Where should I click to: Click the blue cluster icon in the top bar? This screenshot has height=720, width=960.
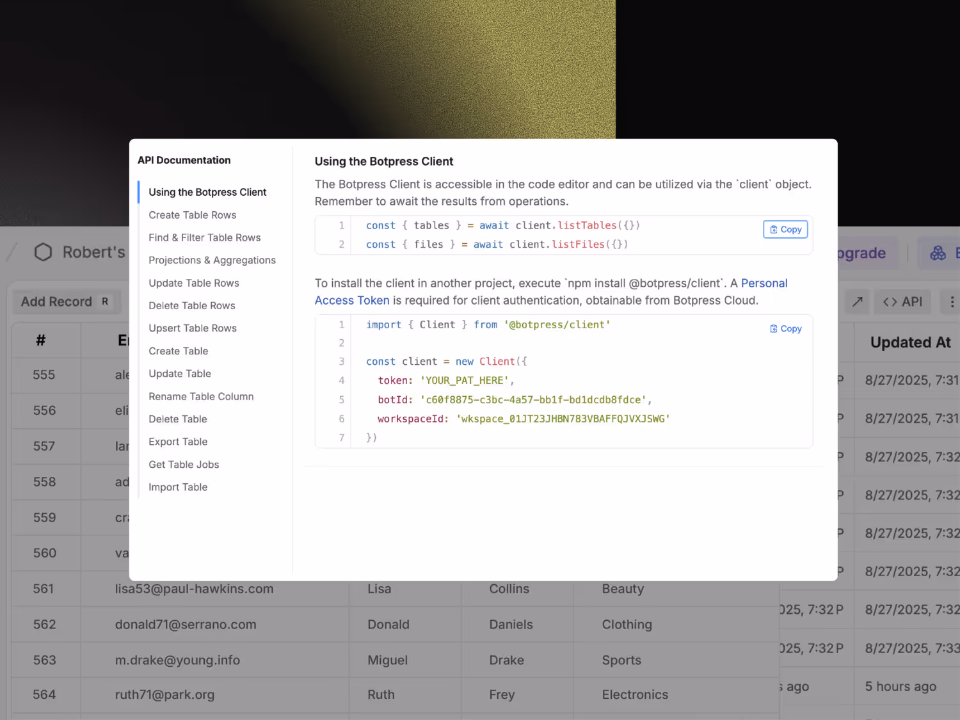pyautogui.click(x=938, y=253)
